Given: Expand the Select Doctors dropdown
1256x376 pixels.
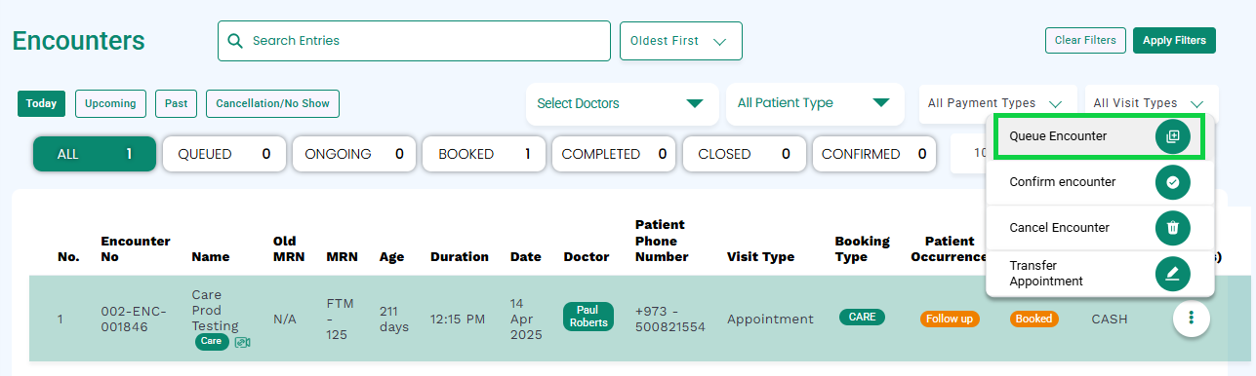Looking at the screenshot, I should click(x=621, y=103).
